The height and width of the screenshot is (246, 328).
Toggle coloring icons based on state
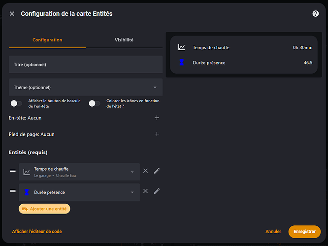click(x=95, y=103)
